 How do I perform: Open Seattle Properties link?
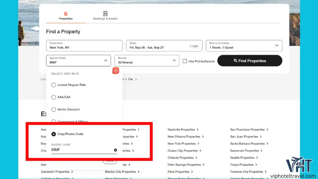pos(244,158)
